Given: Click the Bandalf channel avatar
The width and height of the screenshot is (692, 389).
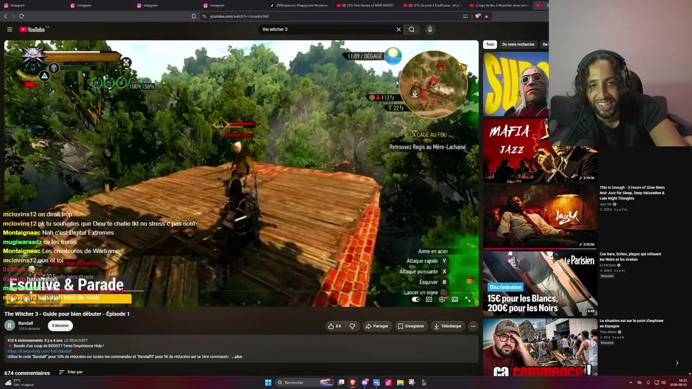Looking at the screenshot, I should (9, 325).
